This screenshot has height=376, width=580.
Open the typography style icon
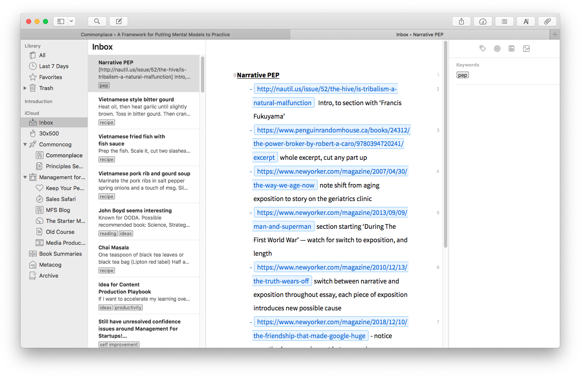(x=526, y=21)
